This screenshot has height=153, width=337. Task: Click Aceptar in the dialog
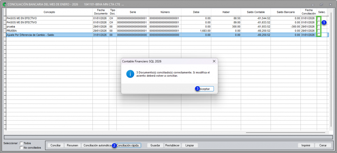click(204, 88)
